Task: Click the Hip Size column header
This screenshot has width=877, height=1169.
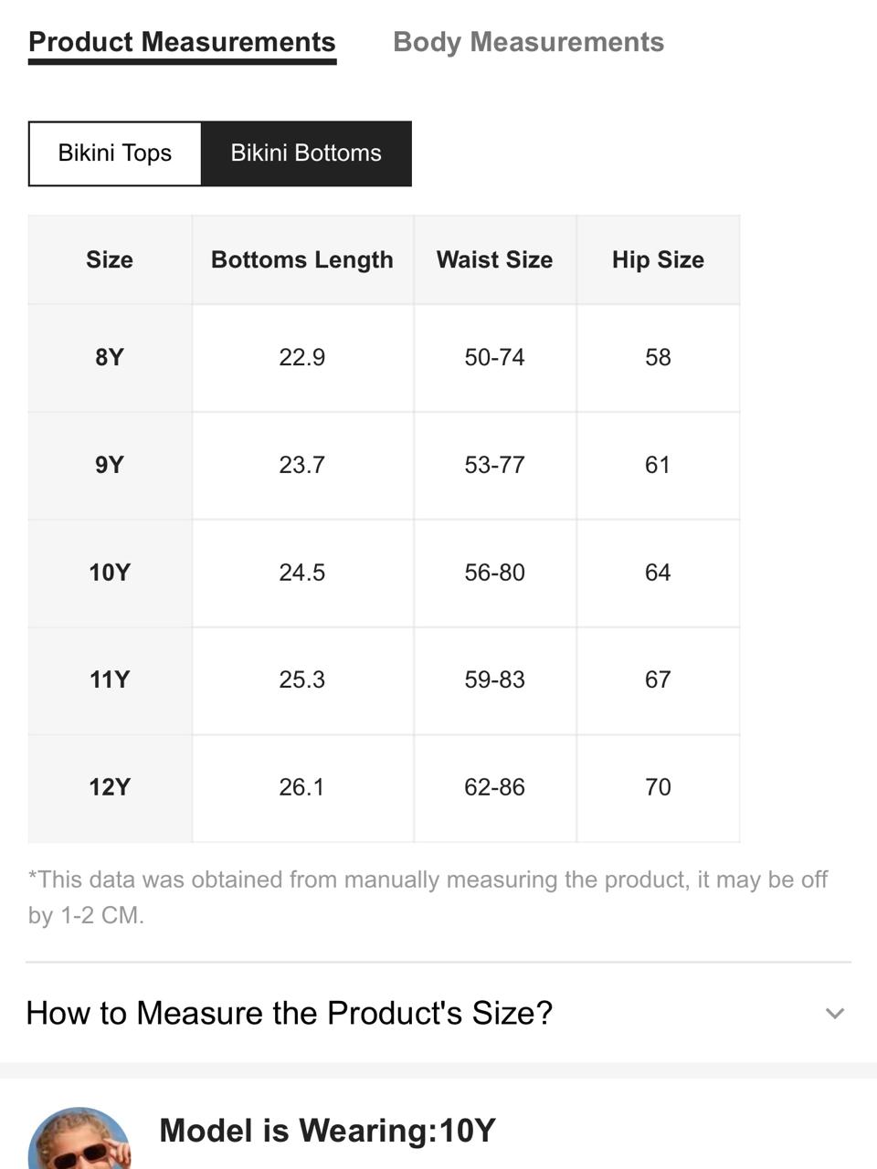Action: click(x=658, y=259)
